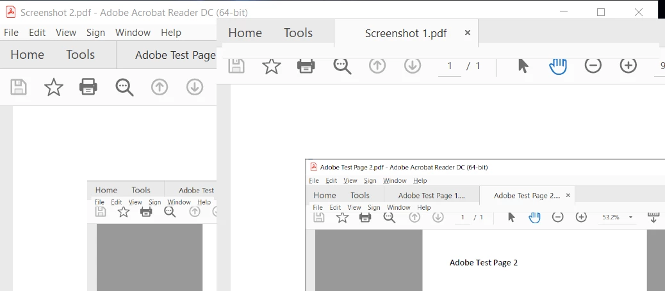Screen dimensions: 665x291
Task: Open the 53.2% zoom level dropdown
Action: pyautogui.click(x=630, y=217)
